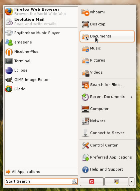Open the Glade interface designer icon
Image resolution: width=140 pixels, height=191 pixels.
click(x=9, y=89)
